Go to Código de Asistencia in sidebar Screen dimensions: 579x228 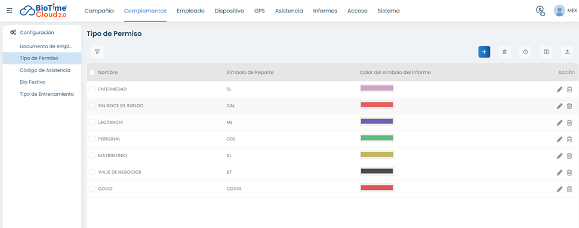click(45, 70)
